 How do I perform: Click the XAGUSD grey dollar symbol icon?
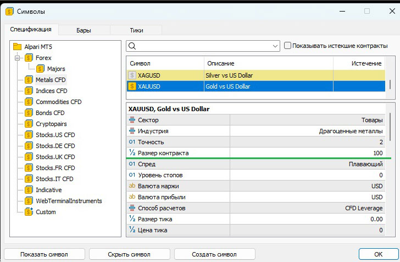coord(132,75)
